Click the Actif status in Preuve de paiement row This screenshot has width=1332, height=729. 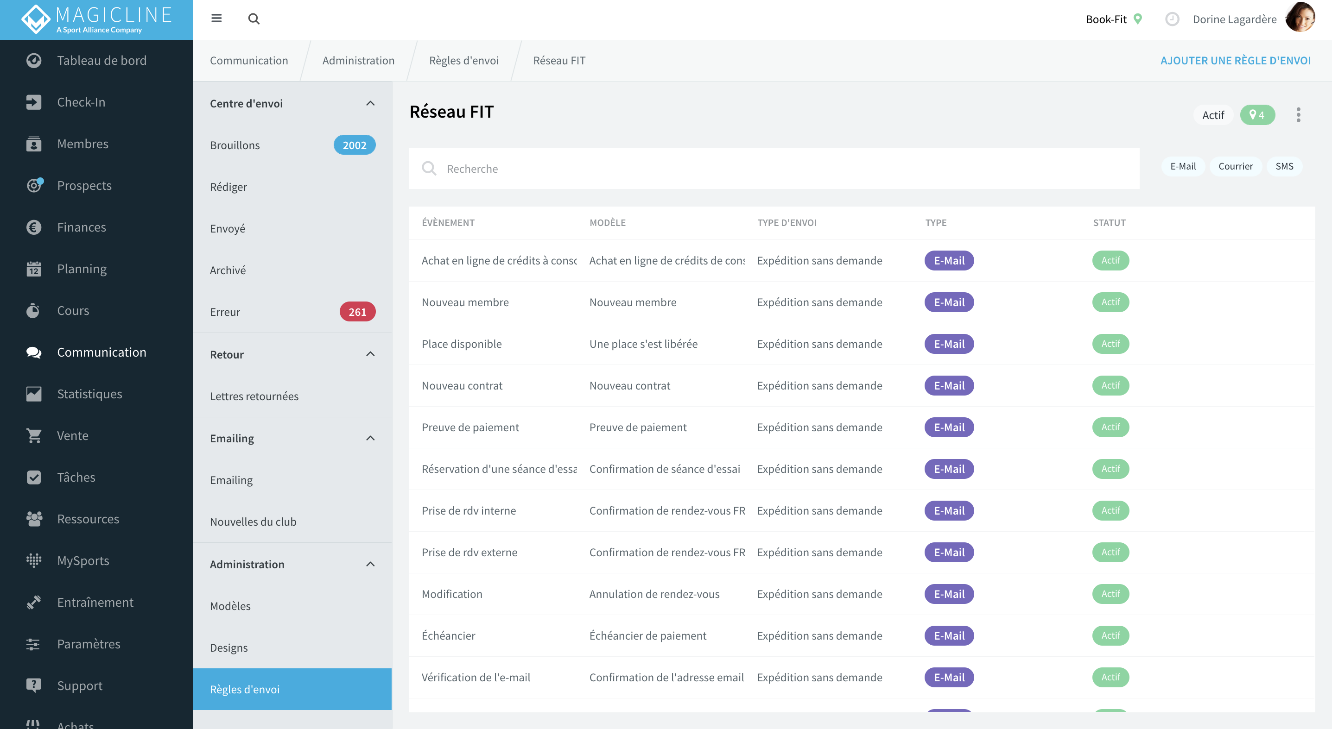point(1110,427)
